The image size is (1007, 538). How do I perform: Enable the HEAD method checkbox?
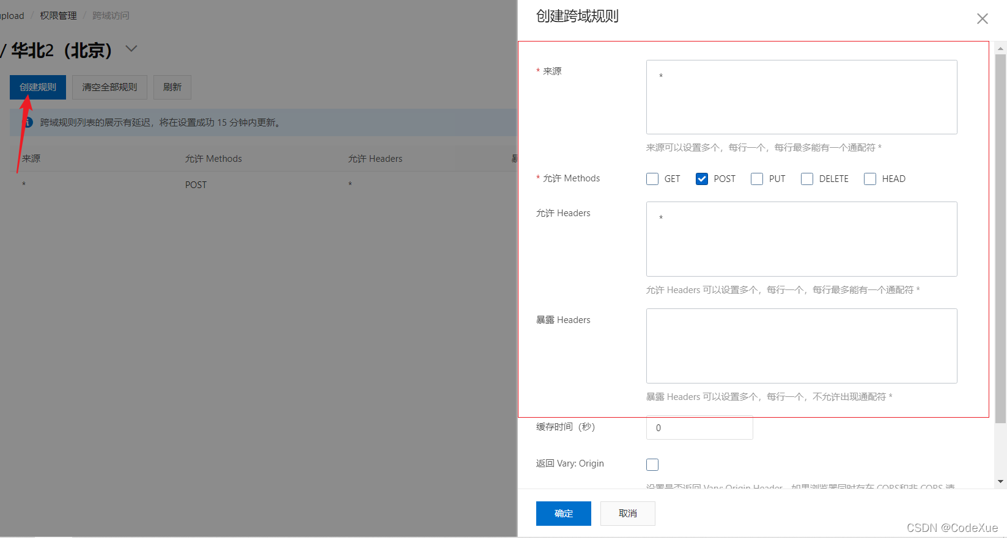coord(870,179)
